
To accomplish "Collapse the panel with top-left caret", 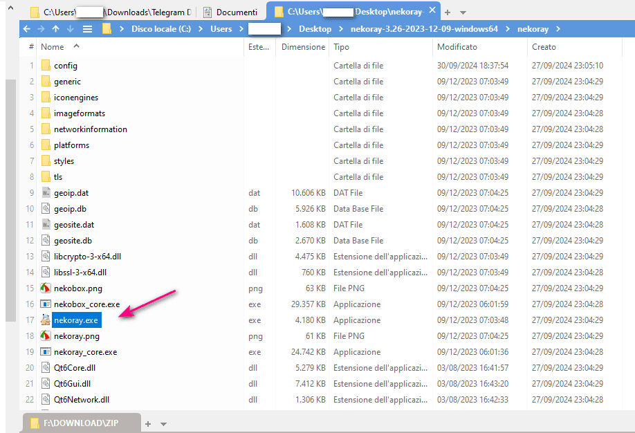I will coord(10,8).
